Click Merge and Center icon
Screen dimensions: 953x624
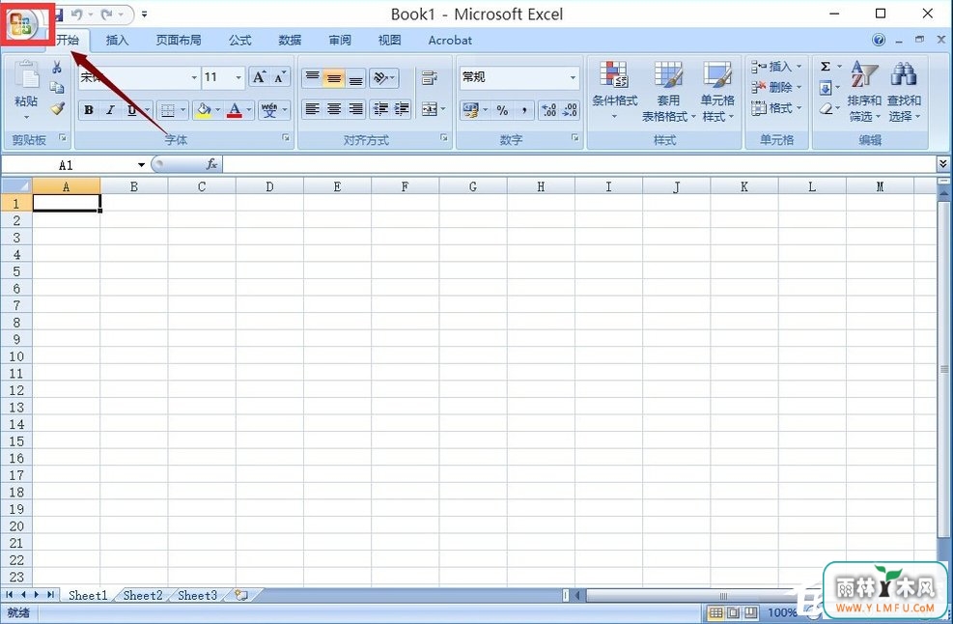pyautogui.click(x=430, y=109)
